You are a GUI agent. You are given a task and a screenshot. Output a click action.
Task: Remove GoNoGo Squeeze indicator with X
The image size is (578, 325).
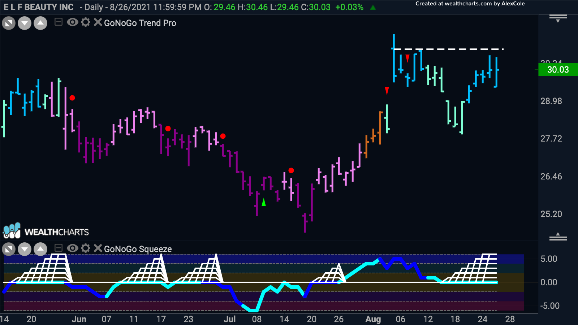point(98,248)
